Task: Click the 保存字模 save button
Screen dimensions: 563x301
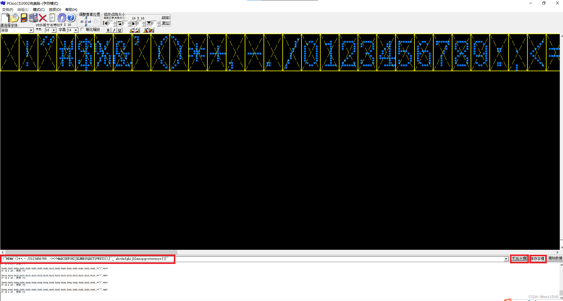Action: (x=538, y=259)
